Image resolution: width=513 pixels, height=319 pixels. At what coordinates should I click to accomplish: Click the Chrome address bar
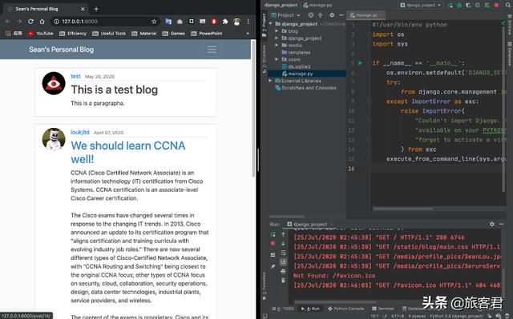click(x=105, y=22)
